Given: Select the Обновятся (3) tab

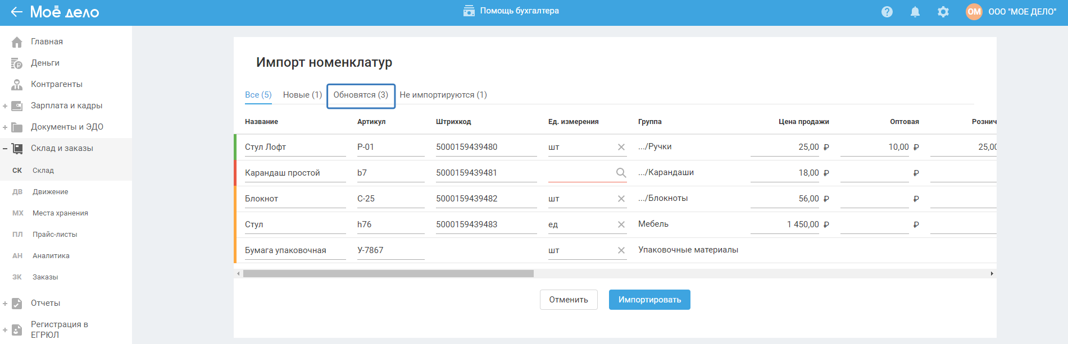Looking at the screenshot, I should pyautogui.click(x=361, y=95).
